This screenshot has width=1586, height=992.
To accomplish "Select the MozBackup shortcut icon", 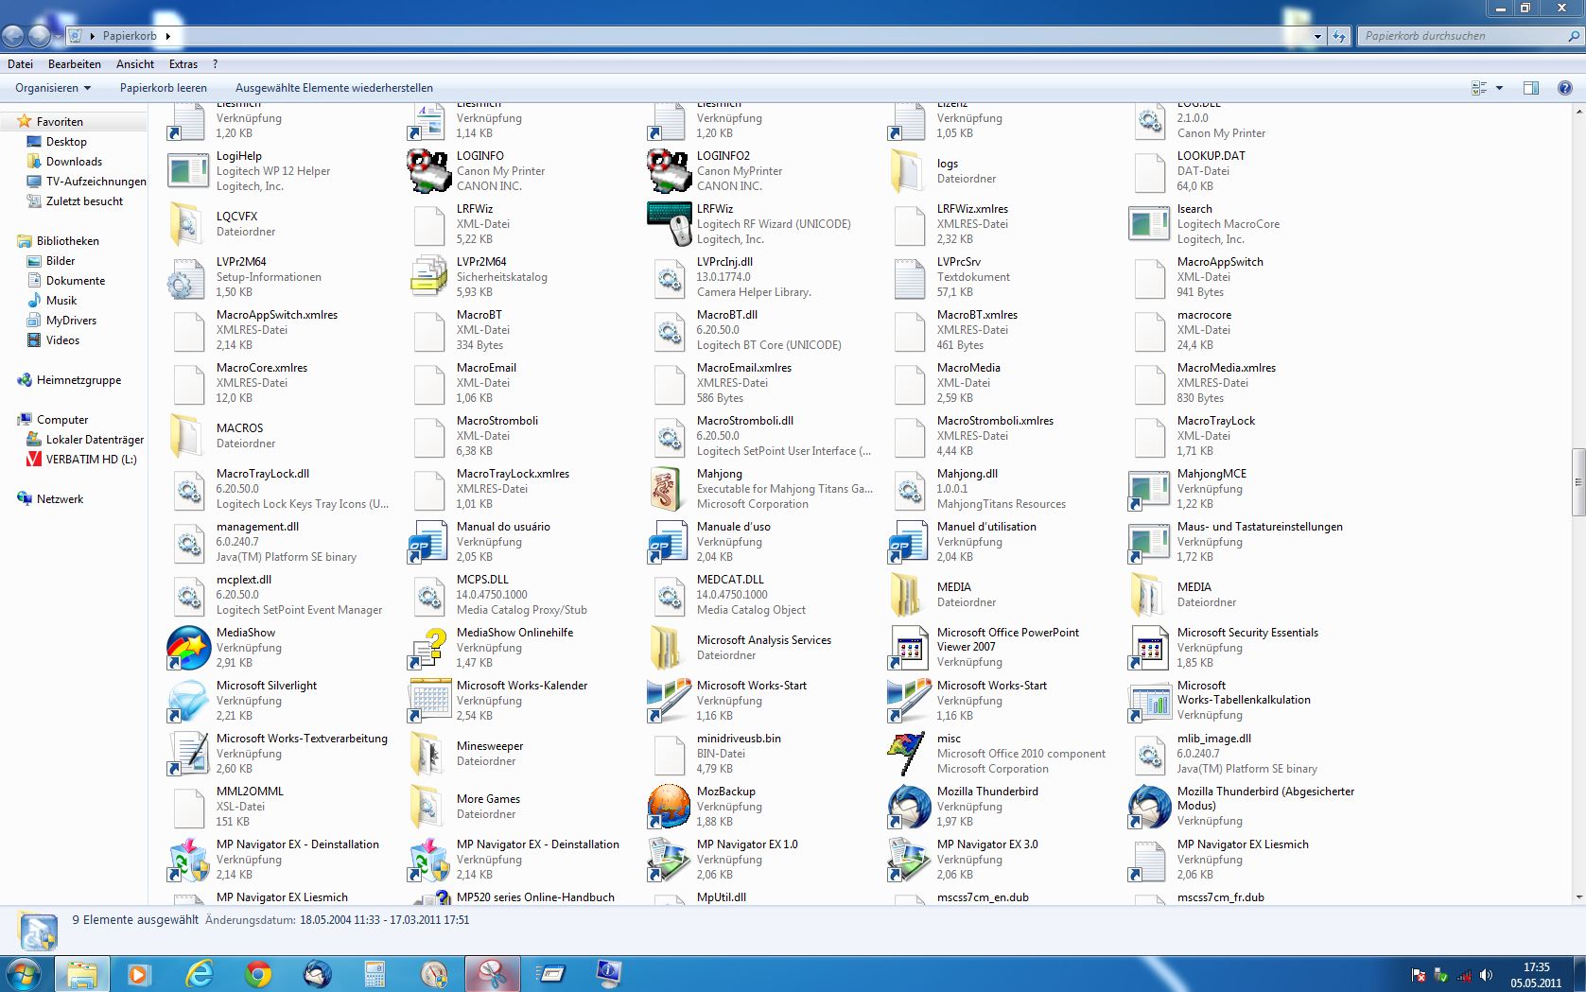I will 669,807.
